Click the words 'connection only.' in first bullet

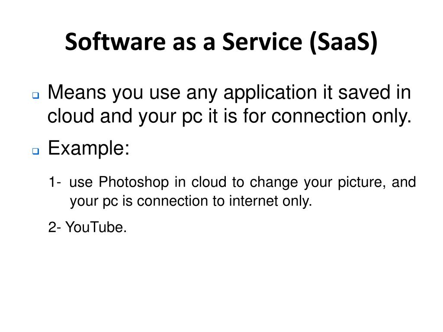click(341, 116)
